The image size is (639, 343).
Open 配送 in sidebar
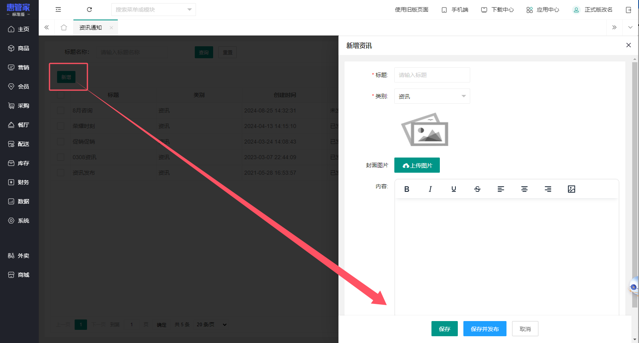pyautogui.click(x=19, y=144)
